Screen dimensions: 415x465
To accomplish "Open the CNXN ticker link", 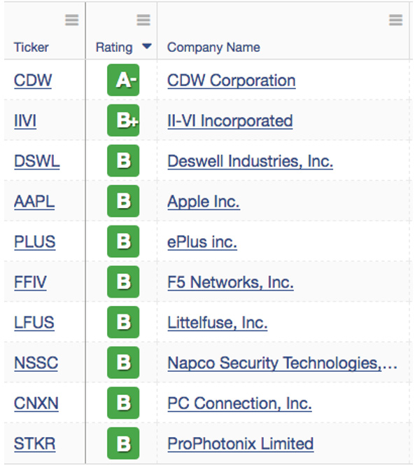I will tap(36, 403).
